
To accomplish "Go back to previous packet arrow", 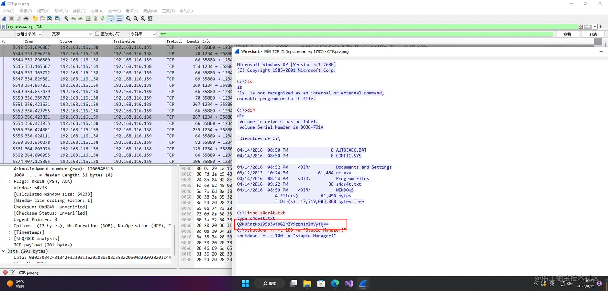I will coord(74,18).
